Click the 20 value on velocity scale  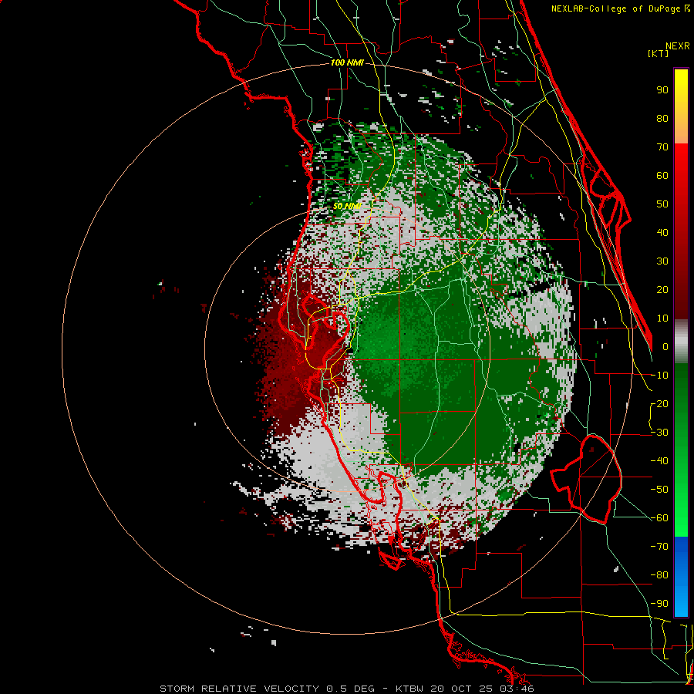click(x=662, y=290)
